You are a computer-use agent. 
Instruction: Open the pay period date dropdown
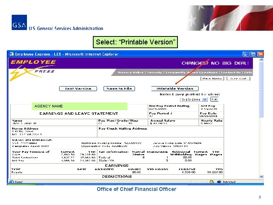[205, 99]
